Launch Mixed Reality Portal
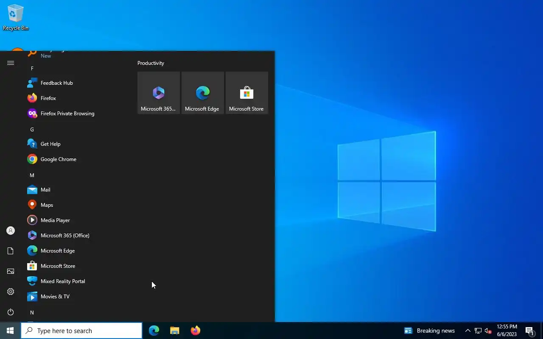Viewport: 543px width, 339px height. [x=76, y=281]
